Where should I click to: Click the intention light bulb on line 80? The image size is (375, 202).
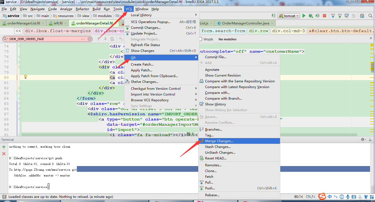click(26, 77)
